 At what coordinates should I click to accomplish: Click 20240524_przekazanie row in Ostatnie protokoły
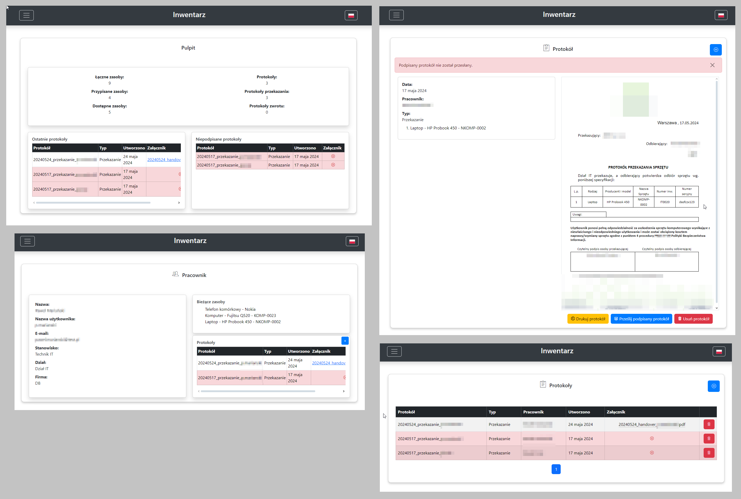click(107, 160)
